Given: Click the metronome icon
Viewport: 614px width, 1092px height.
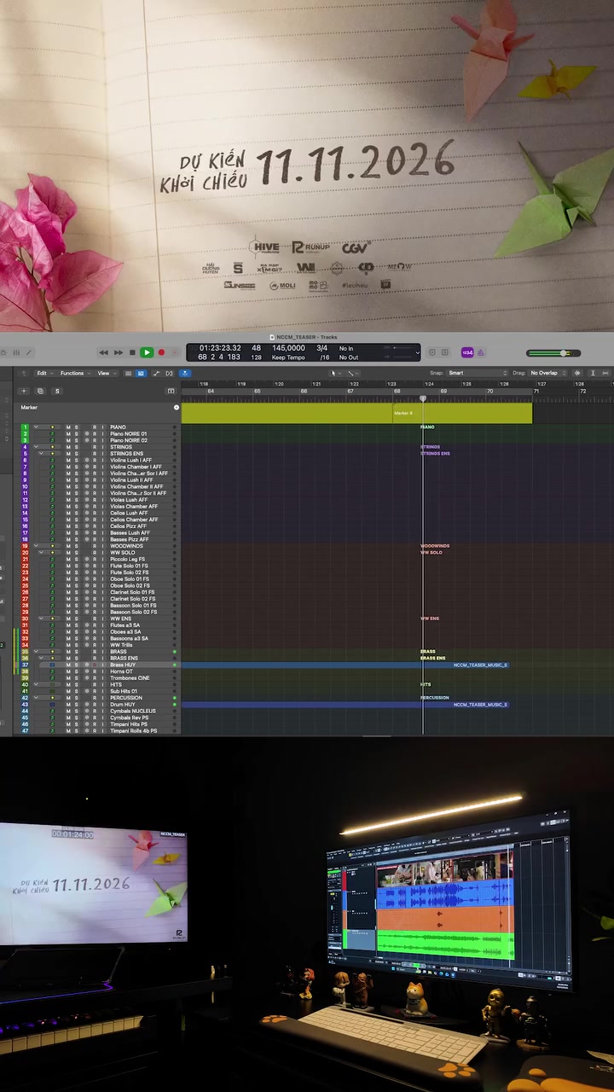Looking at the screenshot, I should pos(480,352).
